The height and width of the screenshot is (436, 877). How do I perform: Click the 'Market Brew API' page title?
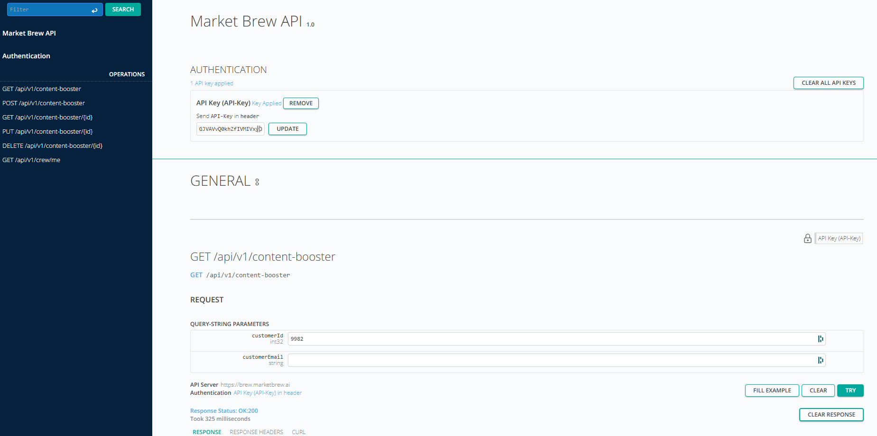coord(246,21)
